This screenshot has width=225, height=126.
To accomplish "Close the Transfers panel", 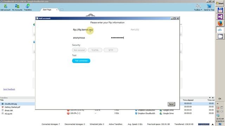I will point(213,98).
